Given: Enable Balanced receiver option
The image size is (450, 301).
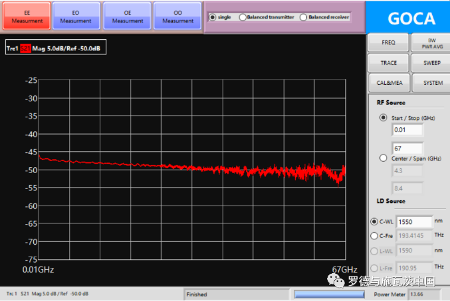Looking at the screenshot, I should tap(304, 17).
